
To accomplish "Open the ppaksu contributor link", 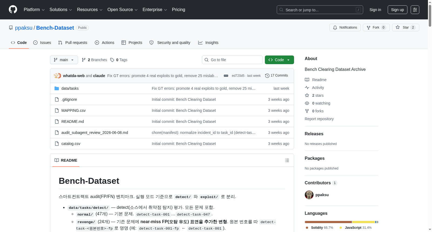I will pyautogui.click(x=322, y=195).
